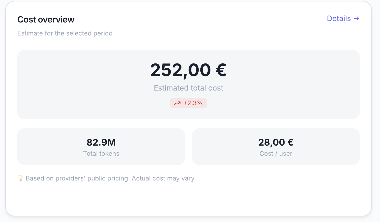380x222 pixels.
Task: Click the 28,00 € per-user value
Action: click(276, 142)
